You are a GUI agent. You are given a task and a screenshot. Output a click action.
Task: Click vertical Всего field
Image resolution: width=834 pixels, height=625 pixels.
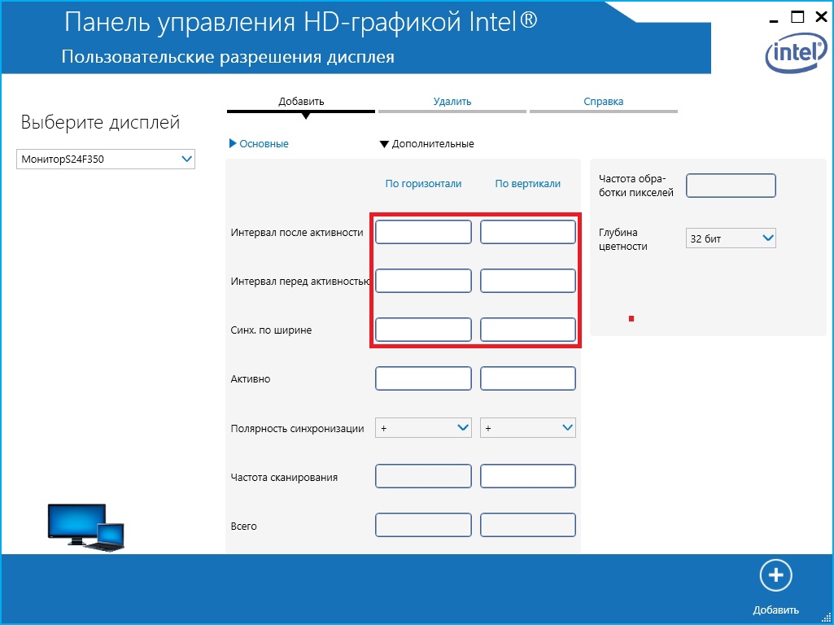click(x=527, y=525)
